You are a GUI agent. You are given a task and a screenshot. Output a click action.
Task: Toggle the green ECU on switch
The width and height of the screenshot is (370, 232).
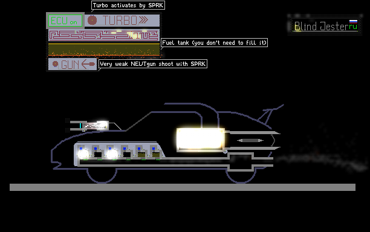(65, 21)
